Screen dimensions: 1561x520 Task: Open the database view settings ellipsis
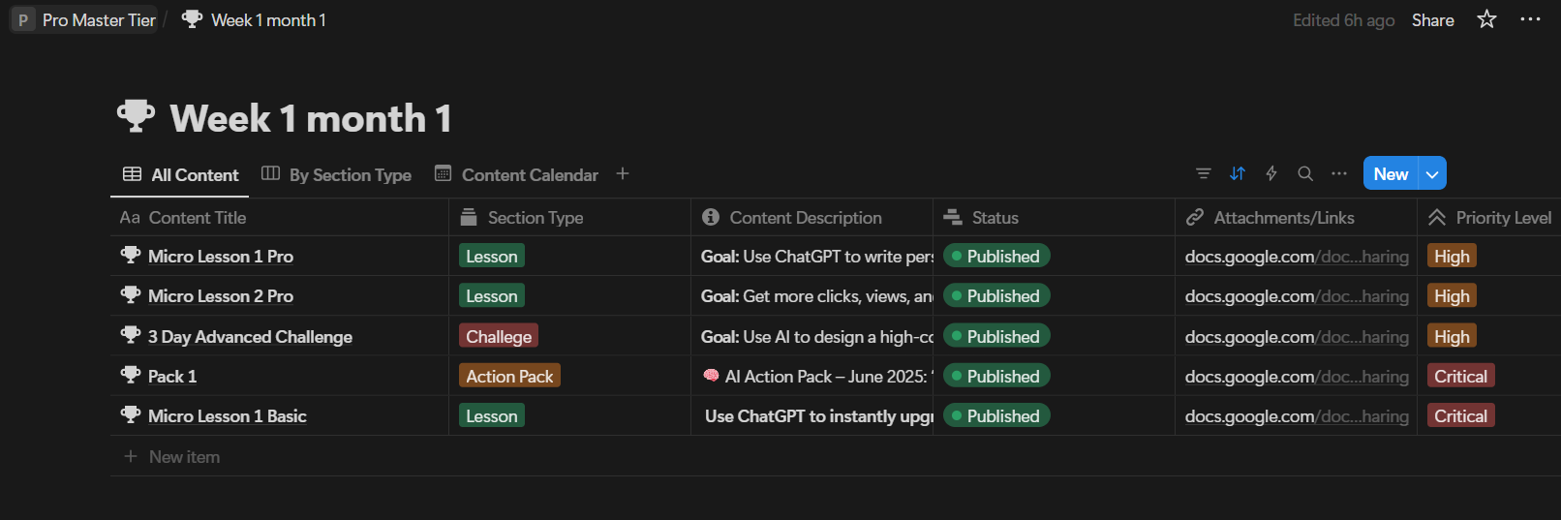(x=1339, y=173)
